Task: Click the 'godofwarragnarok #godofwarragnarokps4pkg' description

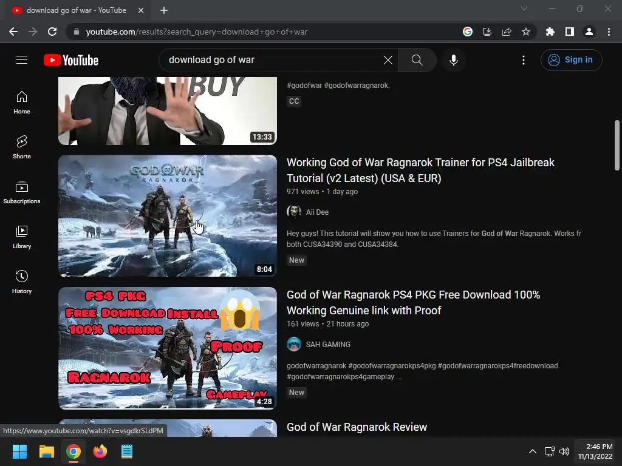Action: pyautogui.click(x=422, y=371)
